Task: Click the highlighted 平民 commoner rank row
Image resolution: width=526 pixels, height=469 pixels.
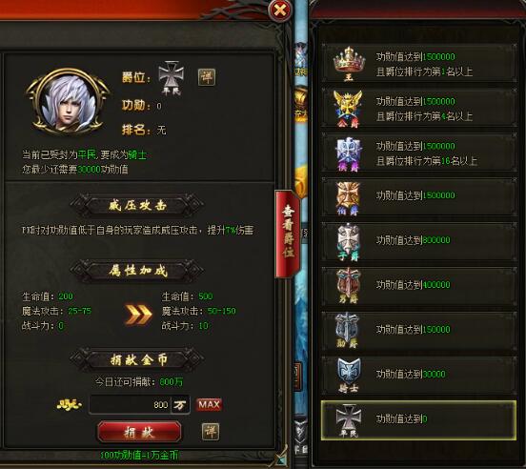Action: [x=418, y=420]
